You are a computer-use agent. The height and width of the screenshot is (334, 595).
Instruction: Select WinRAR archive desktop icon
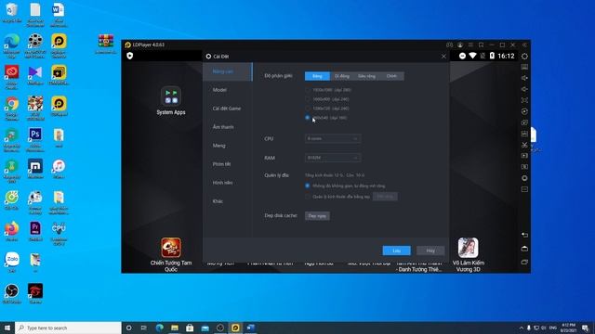coord(105,44)
